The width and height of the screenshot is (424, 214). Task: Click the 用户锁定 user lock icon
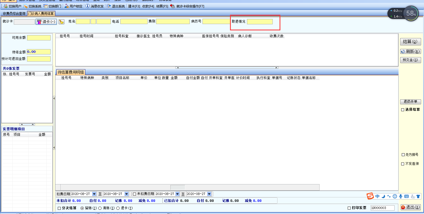point(67,6)
